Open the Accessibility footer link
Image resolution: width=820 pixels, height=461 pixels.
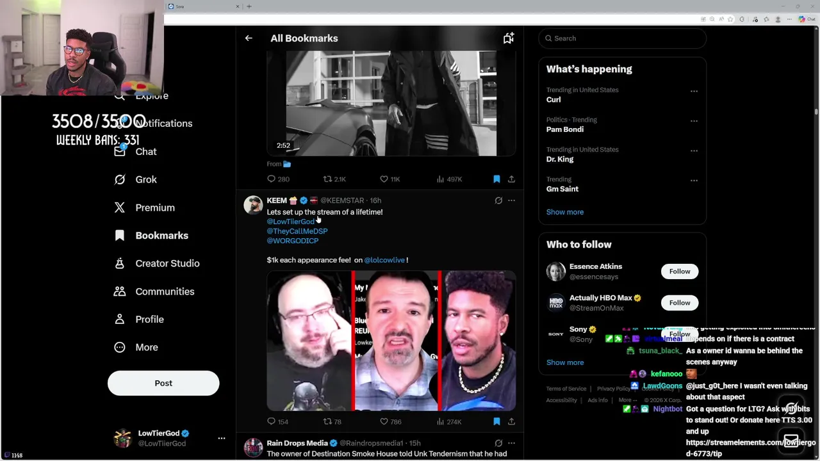click(x=561, y=400)
